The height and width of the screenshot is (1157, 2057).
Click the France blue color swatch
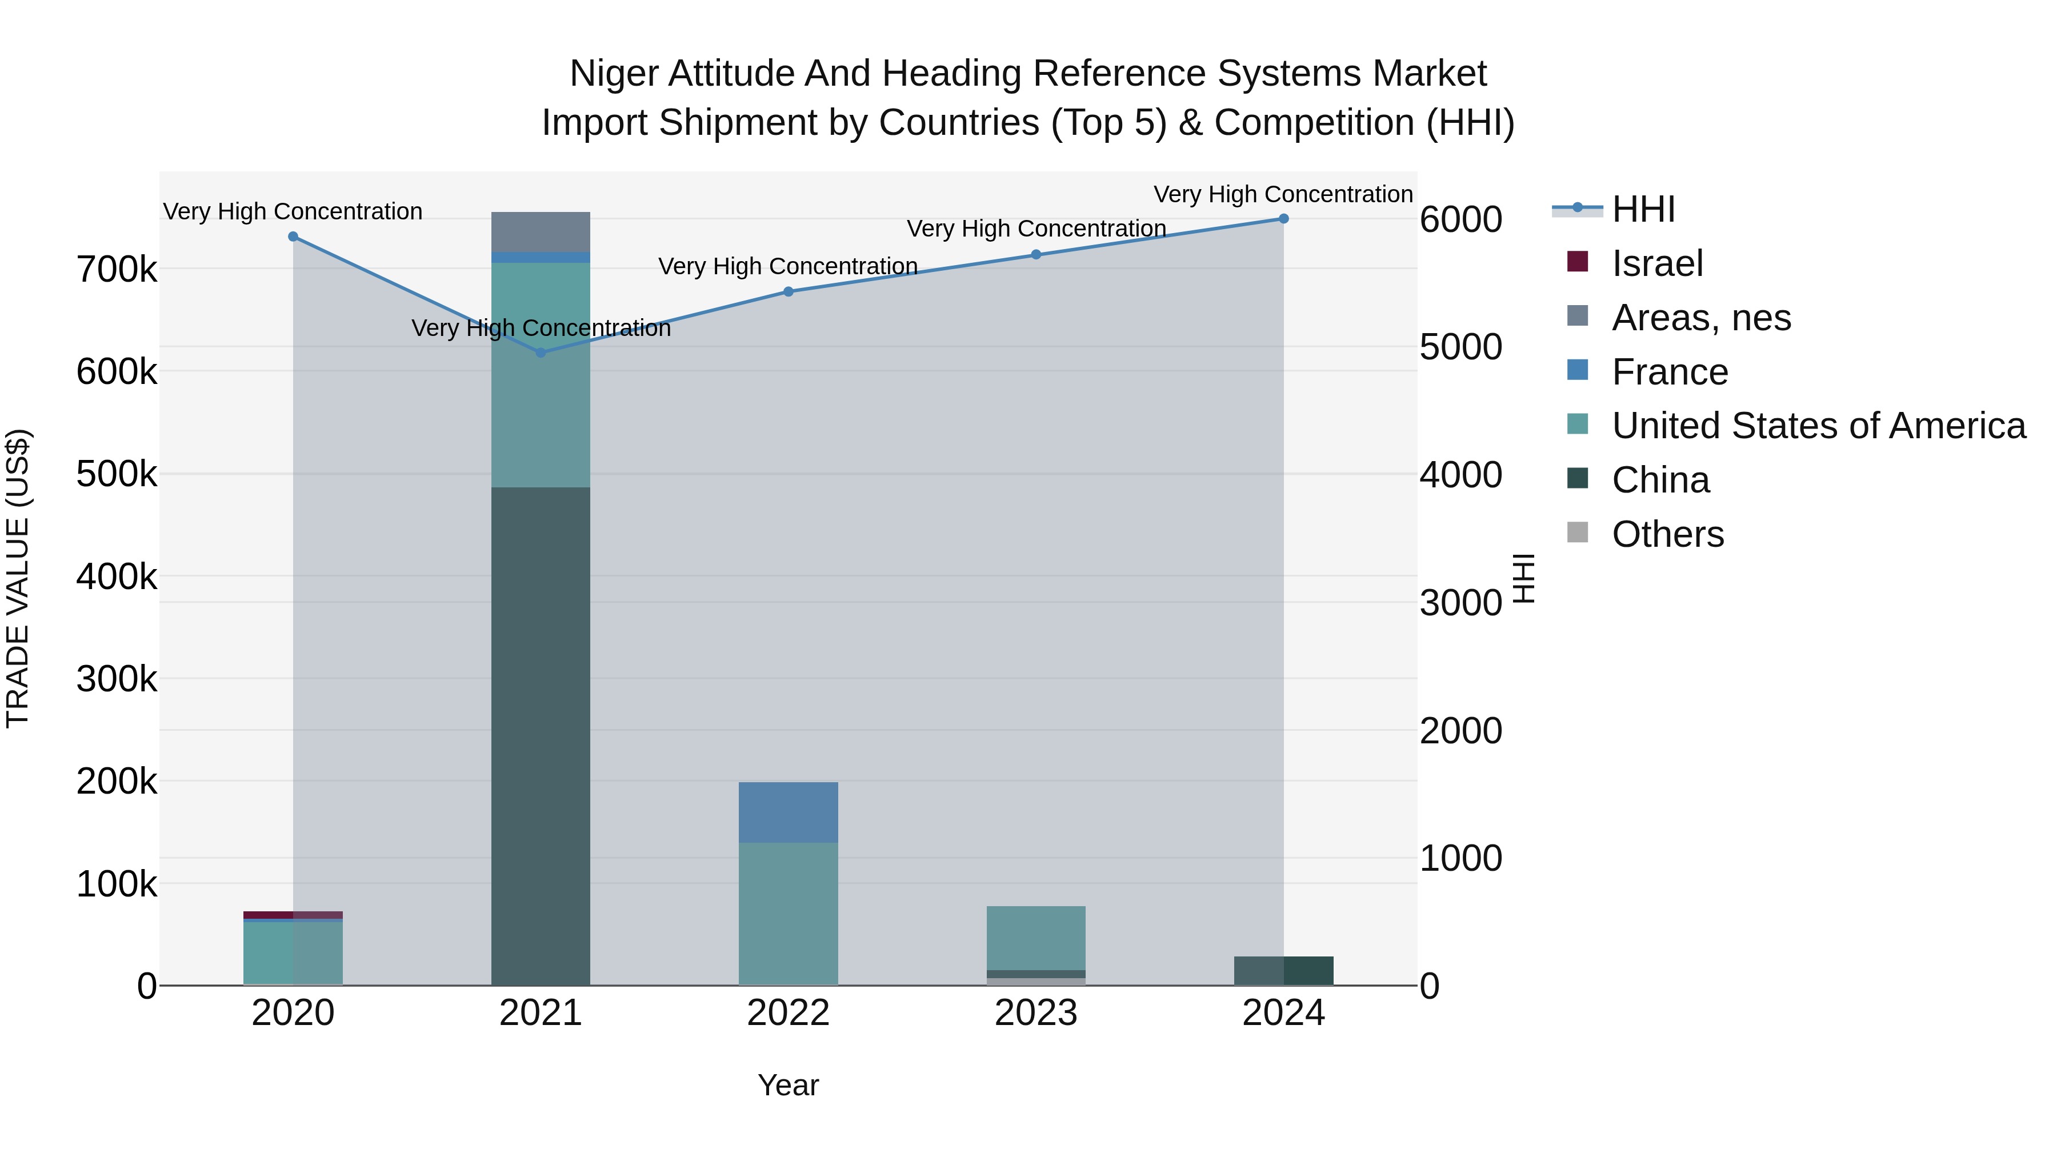(x=1578, y=370)
